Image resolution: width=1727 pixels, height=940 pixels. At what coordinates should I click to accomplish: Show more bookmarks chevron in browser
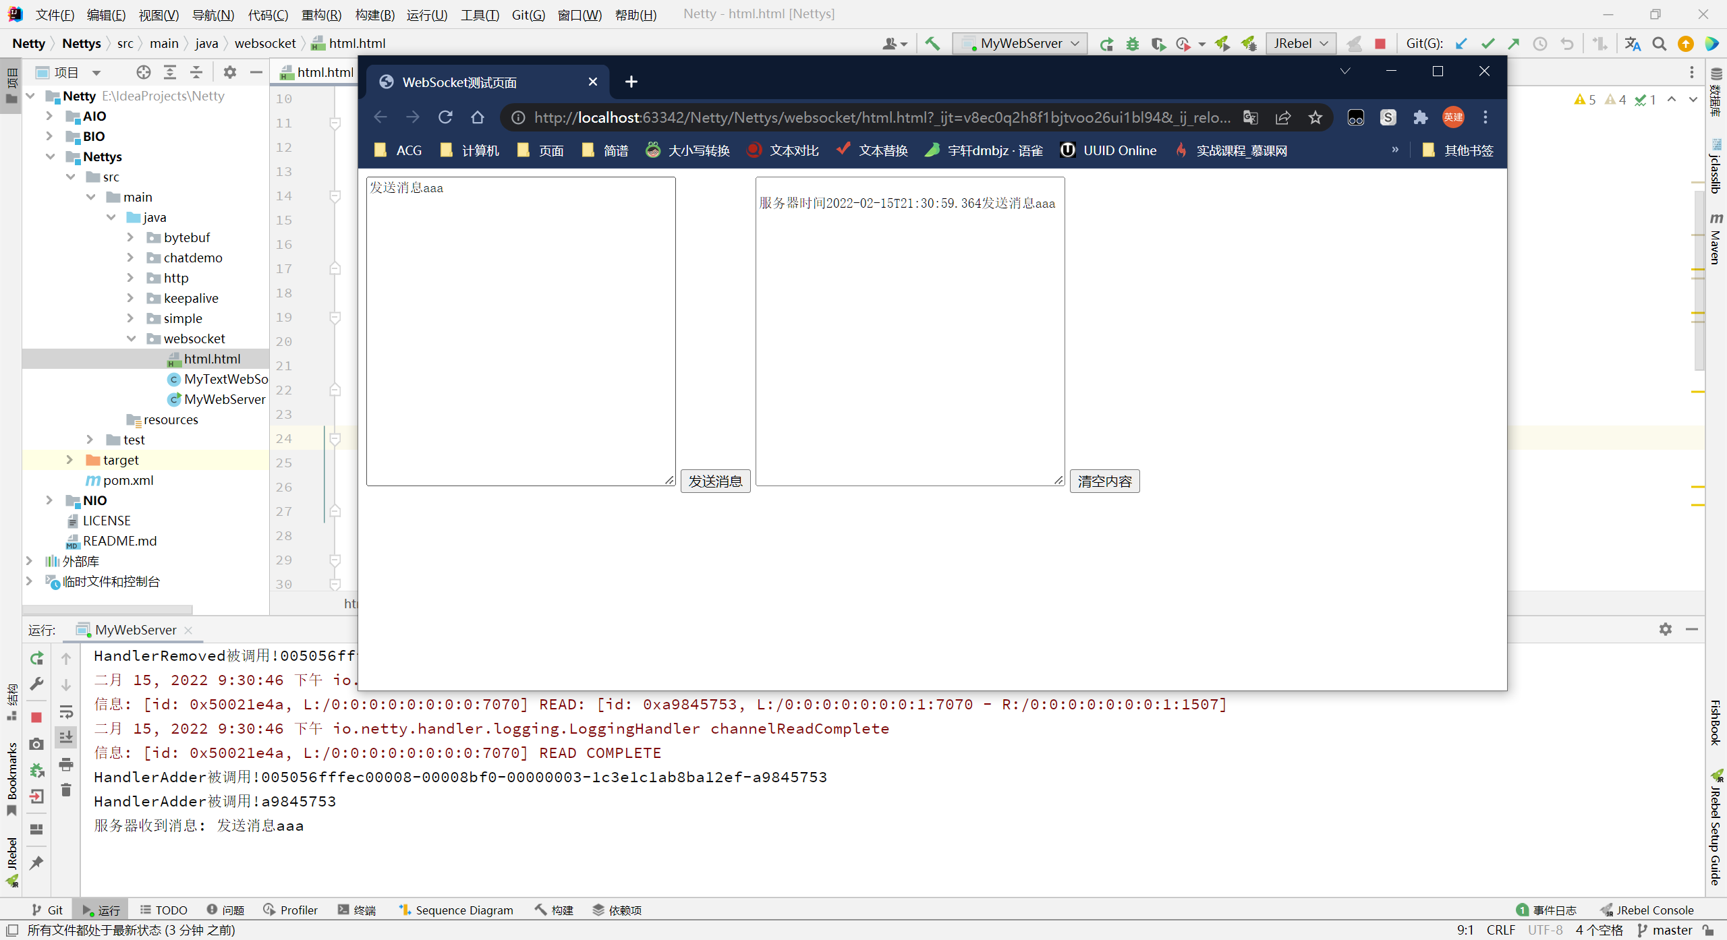pos(1395,150)
